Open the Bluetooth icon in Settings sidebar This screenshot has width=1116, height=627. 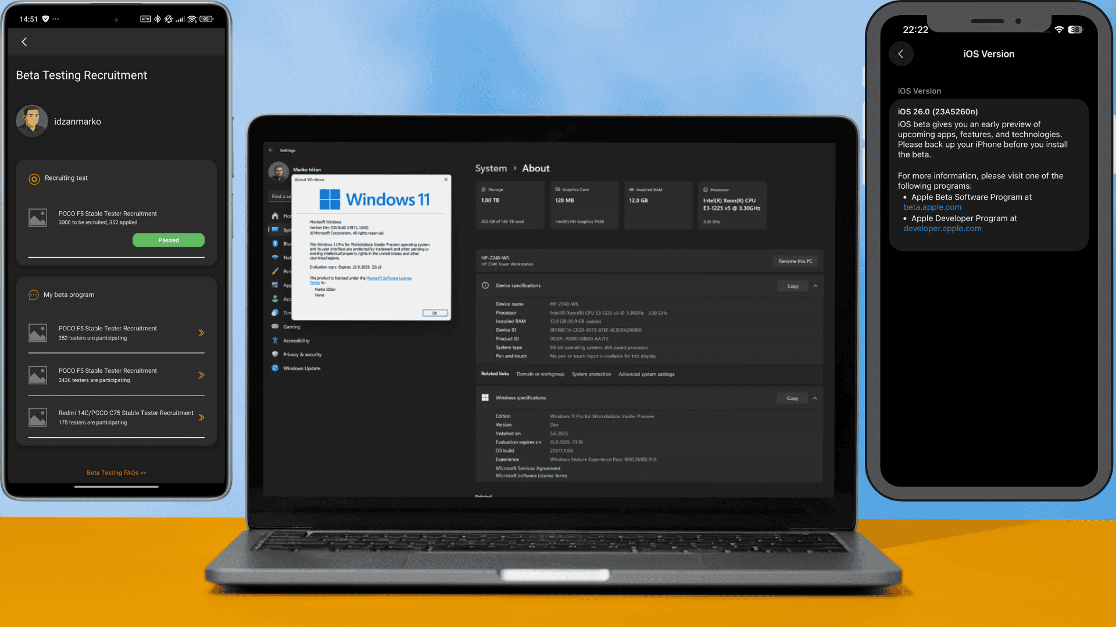click(x=275, y=244)
